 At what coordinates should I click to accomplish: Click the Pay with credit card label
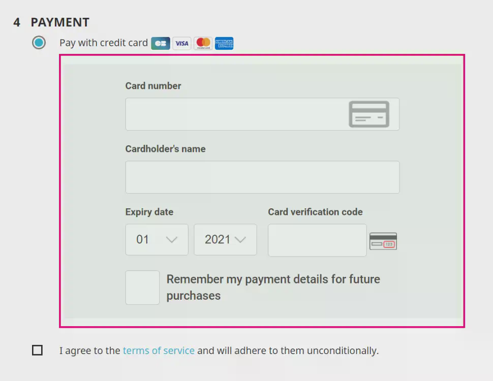point(103,43)
